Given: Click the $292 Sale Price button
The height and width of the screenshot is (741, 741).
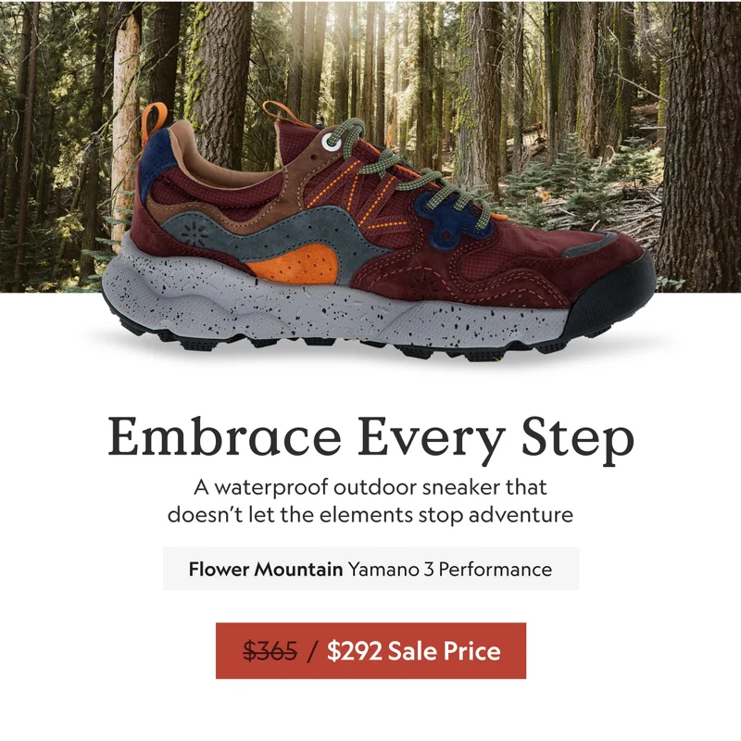Looking at the screenshot, I should point(370,651).
